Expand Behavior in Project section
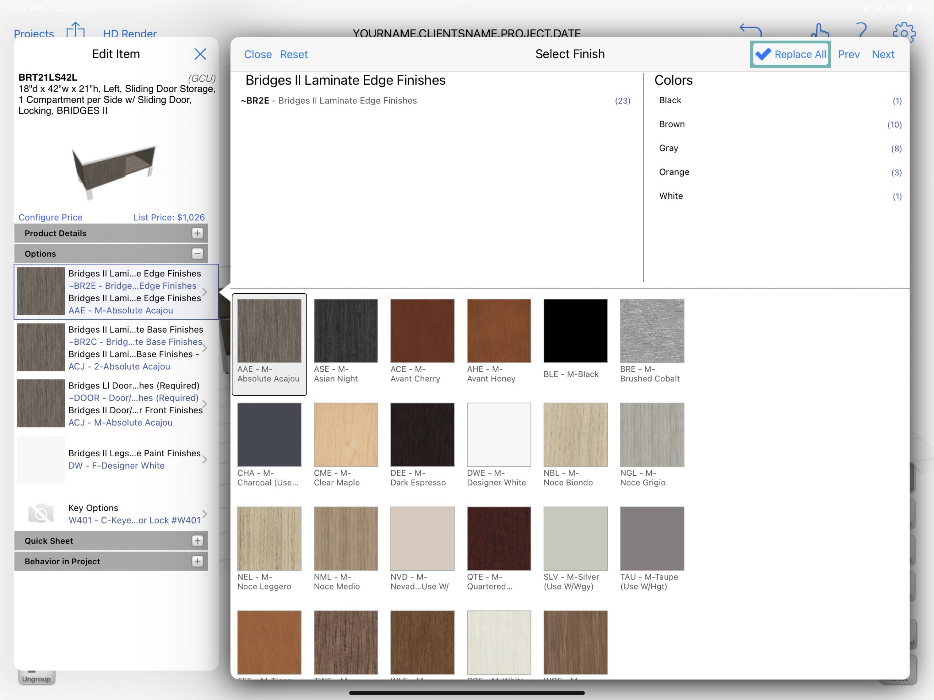The image size is (934, 700). pyautogui.click(x=198, y=561)
